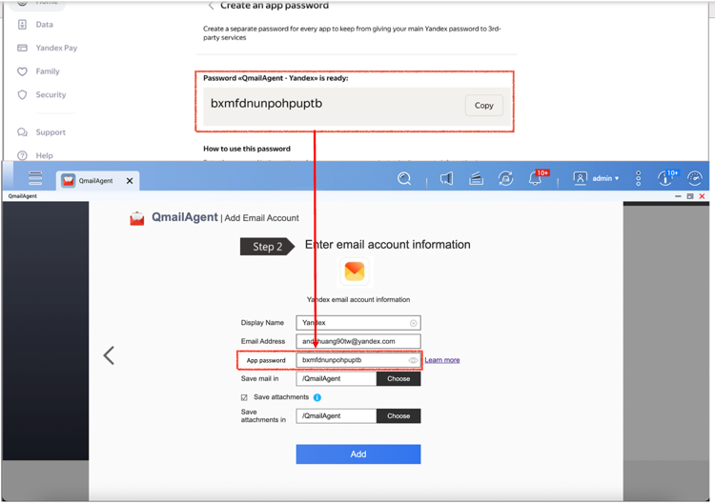Click the three-dot more options icon

click(638, 178)
